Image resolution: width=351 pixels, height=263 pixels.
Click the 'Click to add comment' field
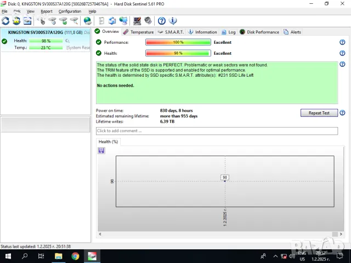(x=217, y=131)
